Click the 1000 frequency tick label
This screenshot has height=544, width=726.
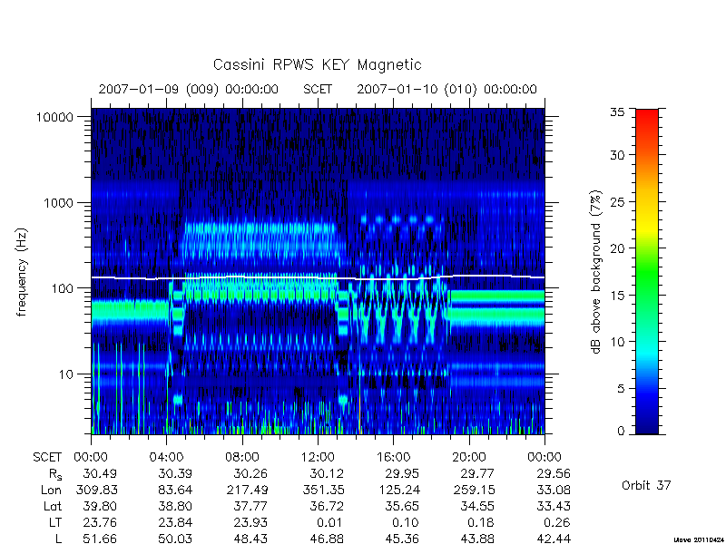tap(58, 203)
